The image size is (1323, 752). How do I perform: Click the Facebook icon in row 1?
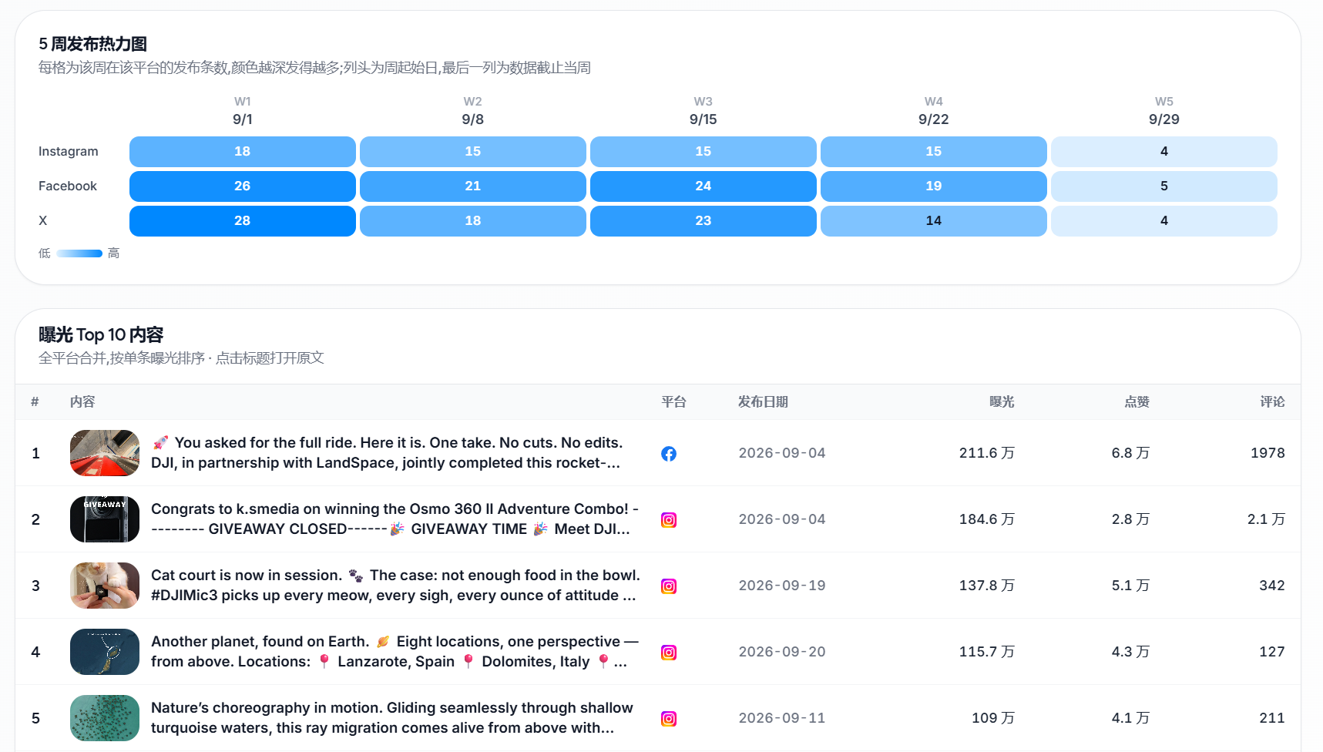point(669,454)
